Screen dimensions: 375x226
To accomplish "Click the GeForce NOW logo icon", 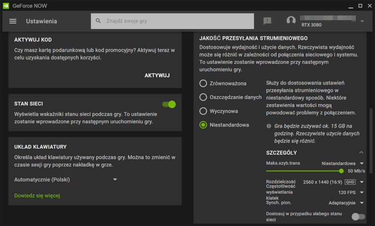I will click(6, 6).
